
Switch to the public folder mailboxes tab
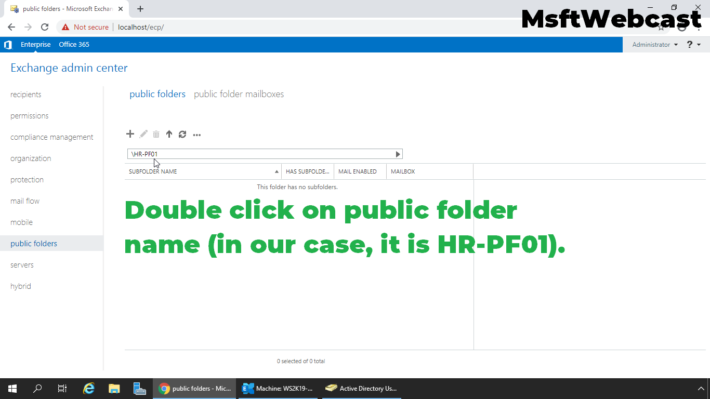(x=239, y=94)
